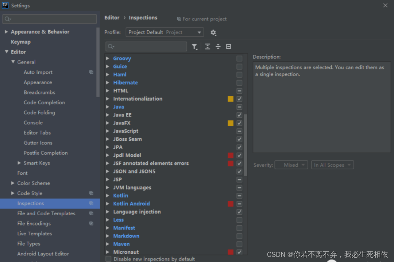
Task: Enable the Maven inspections checkbox
Action: [x=239, y=244]
